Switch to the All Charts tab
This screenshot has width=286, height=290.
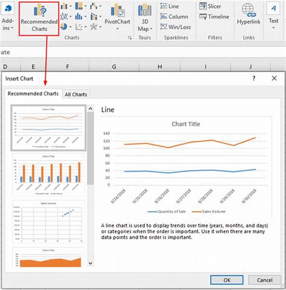[x=76, y=94]
